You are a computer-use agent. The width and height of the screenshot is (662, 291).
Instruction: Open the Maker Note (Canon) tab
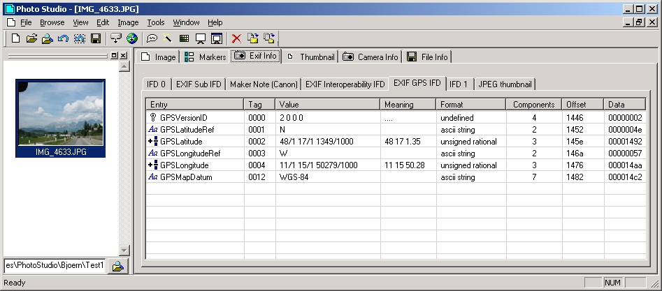[x=264, y=84]
